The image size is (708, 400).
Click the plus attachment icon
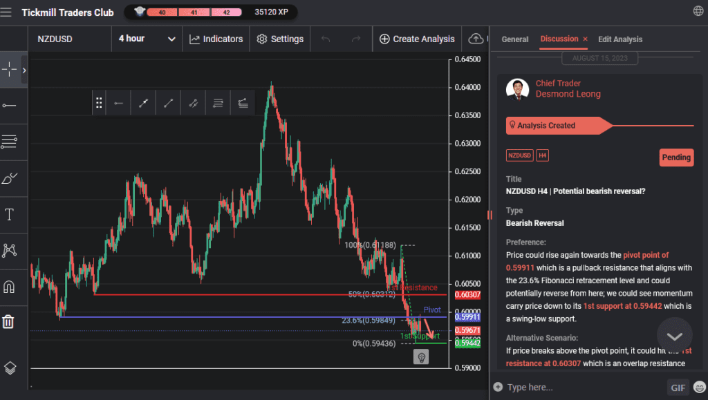pos(498,387)
